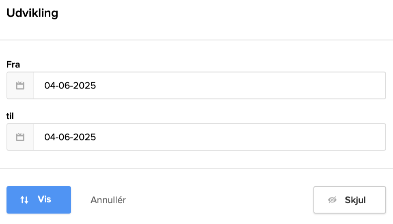Cancel using the Annullér link
Viewport: 393px width, 224px height.
coord(108,200)
